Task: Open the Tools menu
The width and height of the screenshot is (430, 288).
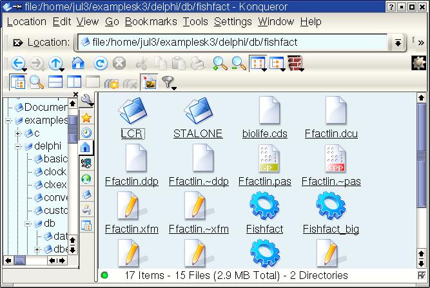Action: (195, 22)
